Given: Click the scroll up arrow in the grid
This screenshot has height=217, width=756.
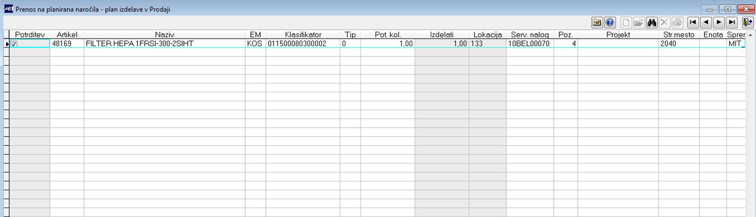Looking at the screenshot, I should 750,34.
